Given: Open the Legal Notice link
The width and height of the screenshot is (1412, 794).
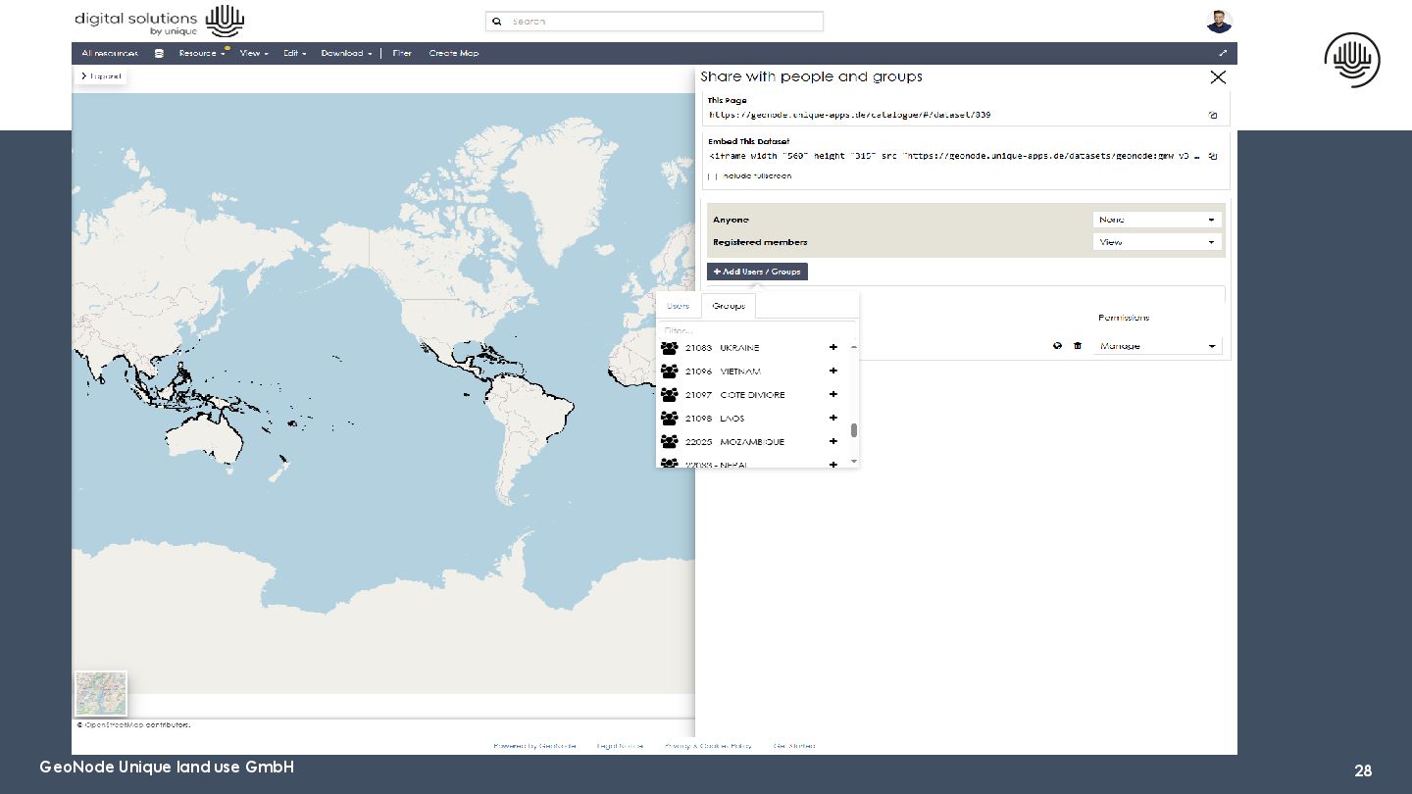Looking at the screenshot, I should pyautogui.click(x=620, y=746).
